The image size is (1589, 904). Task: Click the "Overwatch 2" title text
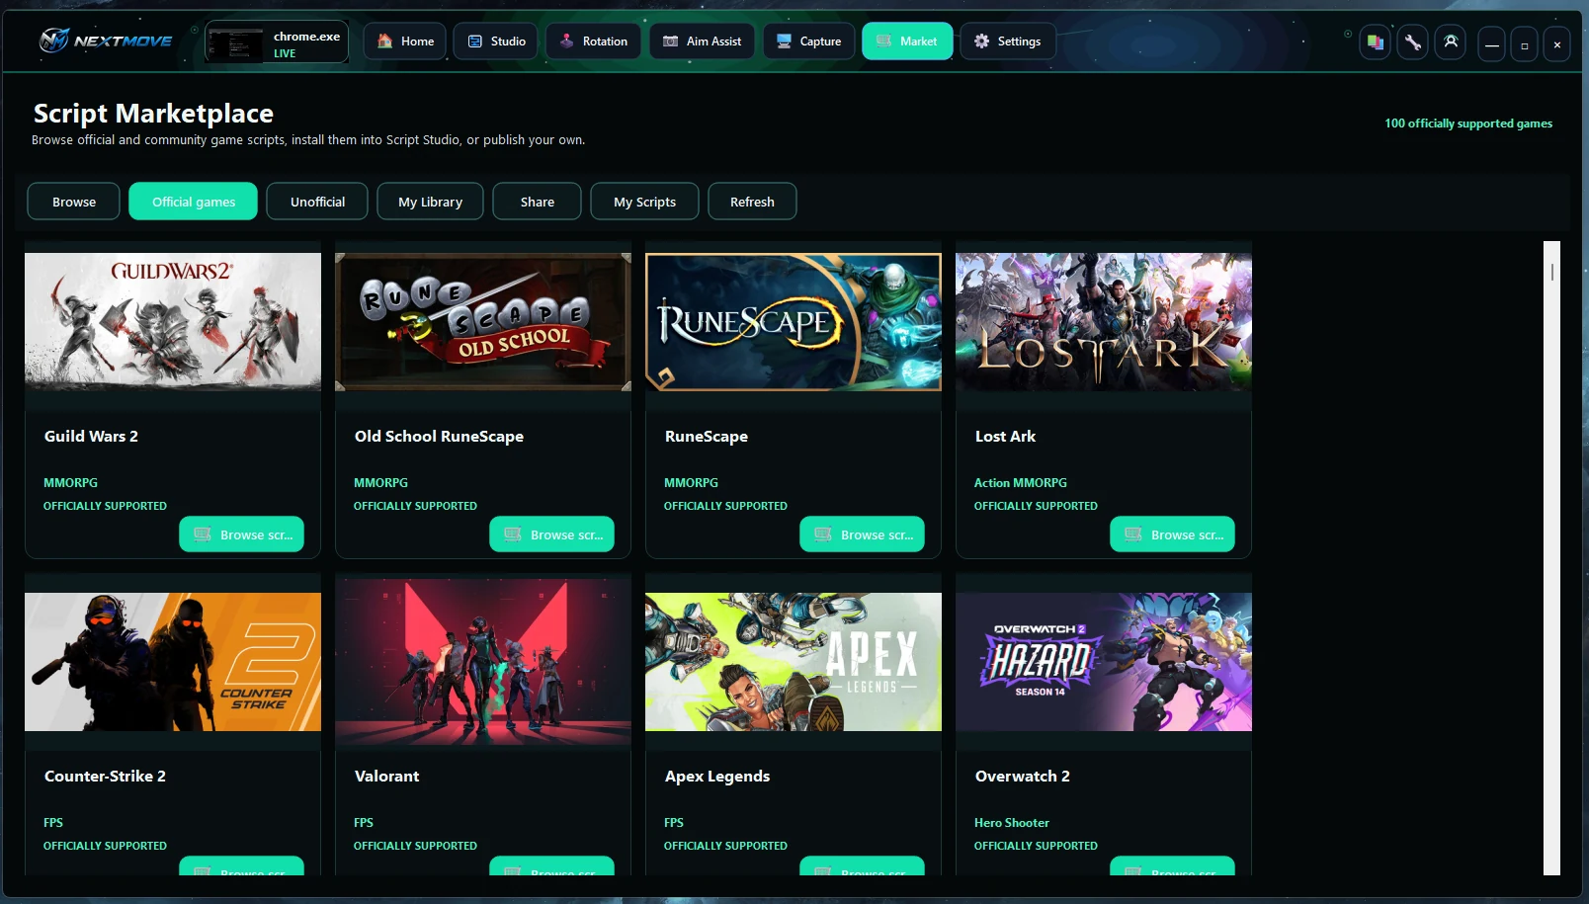pos(1023,777)
